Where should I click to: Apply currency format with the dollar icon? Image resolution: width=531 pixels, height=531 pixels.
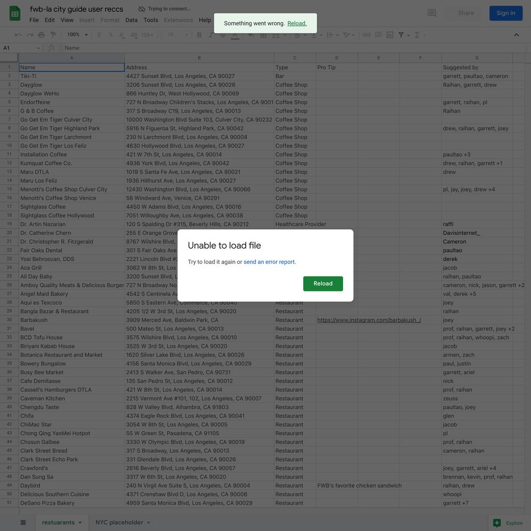[99, 35]
